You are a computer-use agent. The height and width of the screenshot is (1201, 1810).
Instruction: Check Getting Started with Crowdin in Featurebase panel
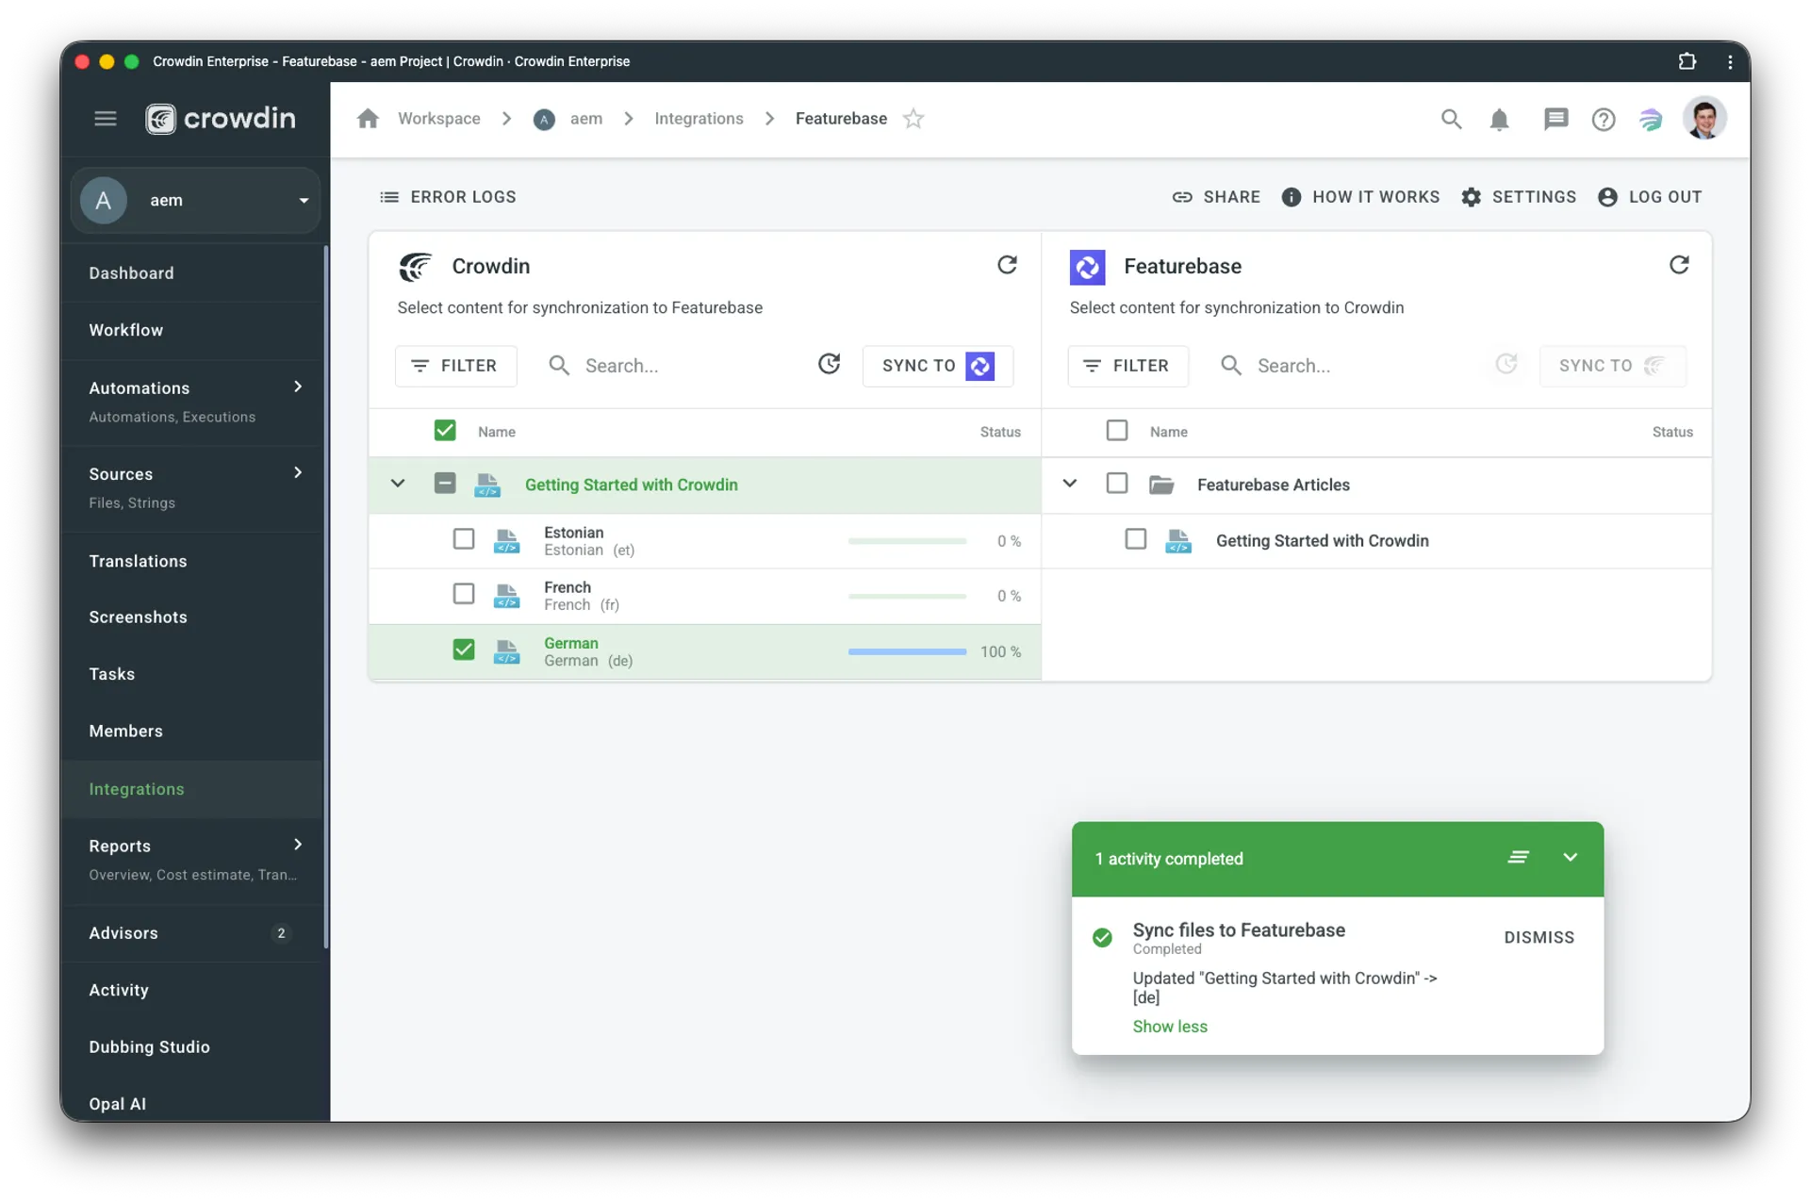1136,539
